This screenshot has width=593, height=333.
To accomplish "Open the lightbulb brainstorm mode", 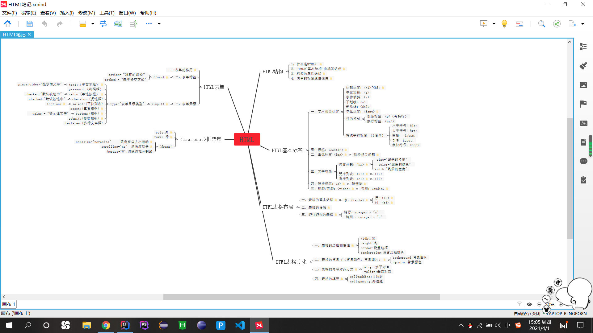I will tap(504, 24).
